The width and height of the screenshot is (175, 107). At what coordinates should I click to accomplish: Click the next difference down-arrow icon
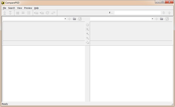[5, 13]
